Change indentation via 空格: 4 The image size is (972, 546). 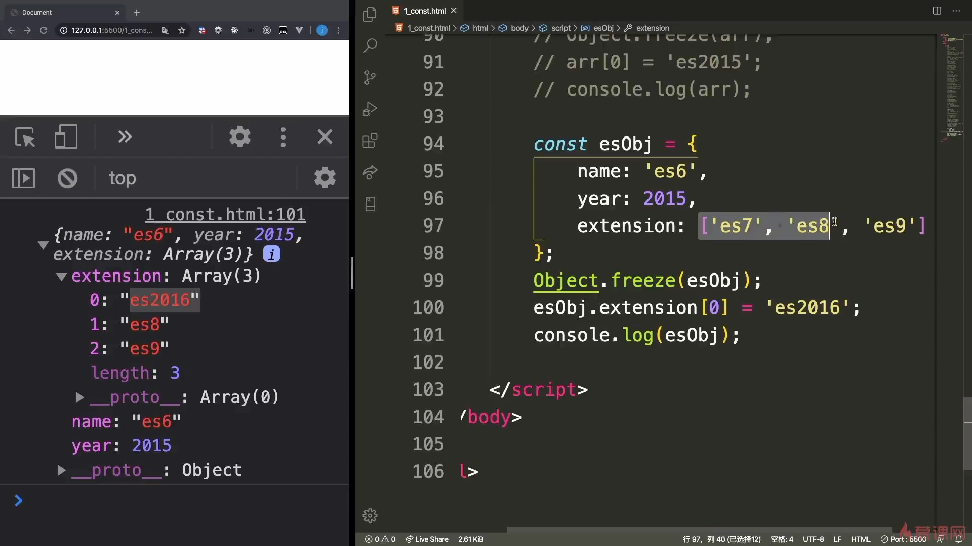tap(782, 539)
